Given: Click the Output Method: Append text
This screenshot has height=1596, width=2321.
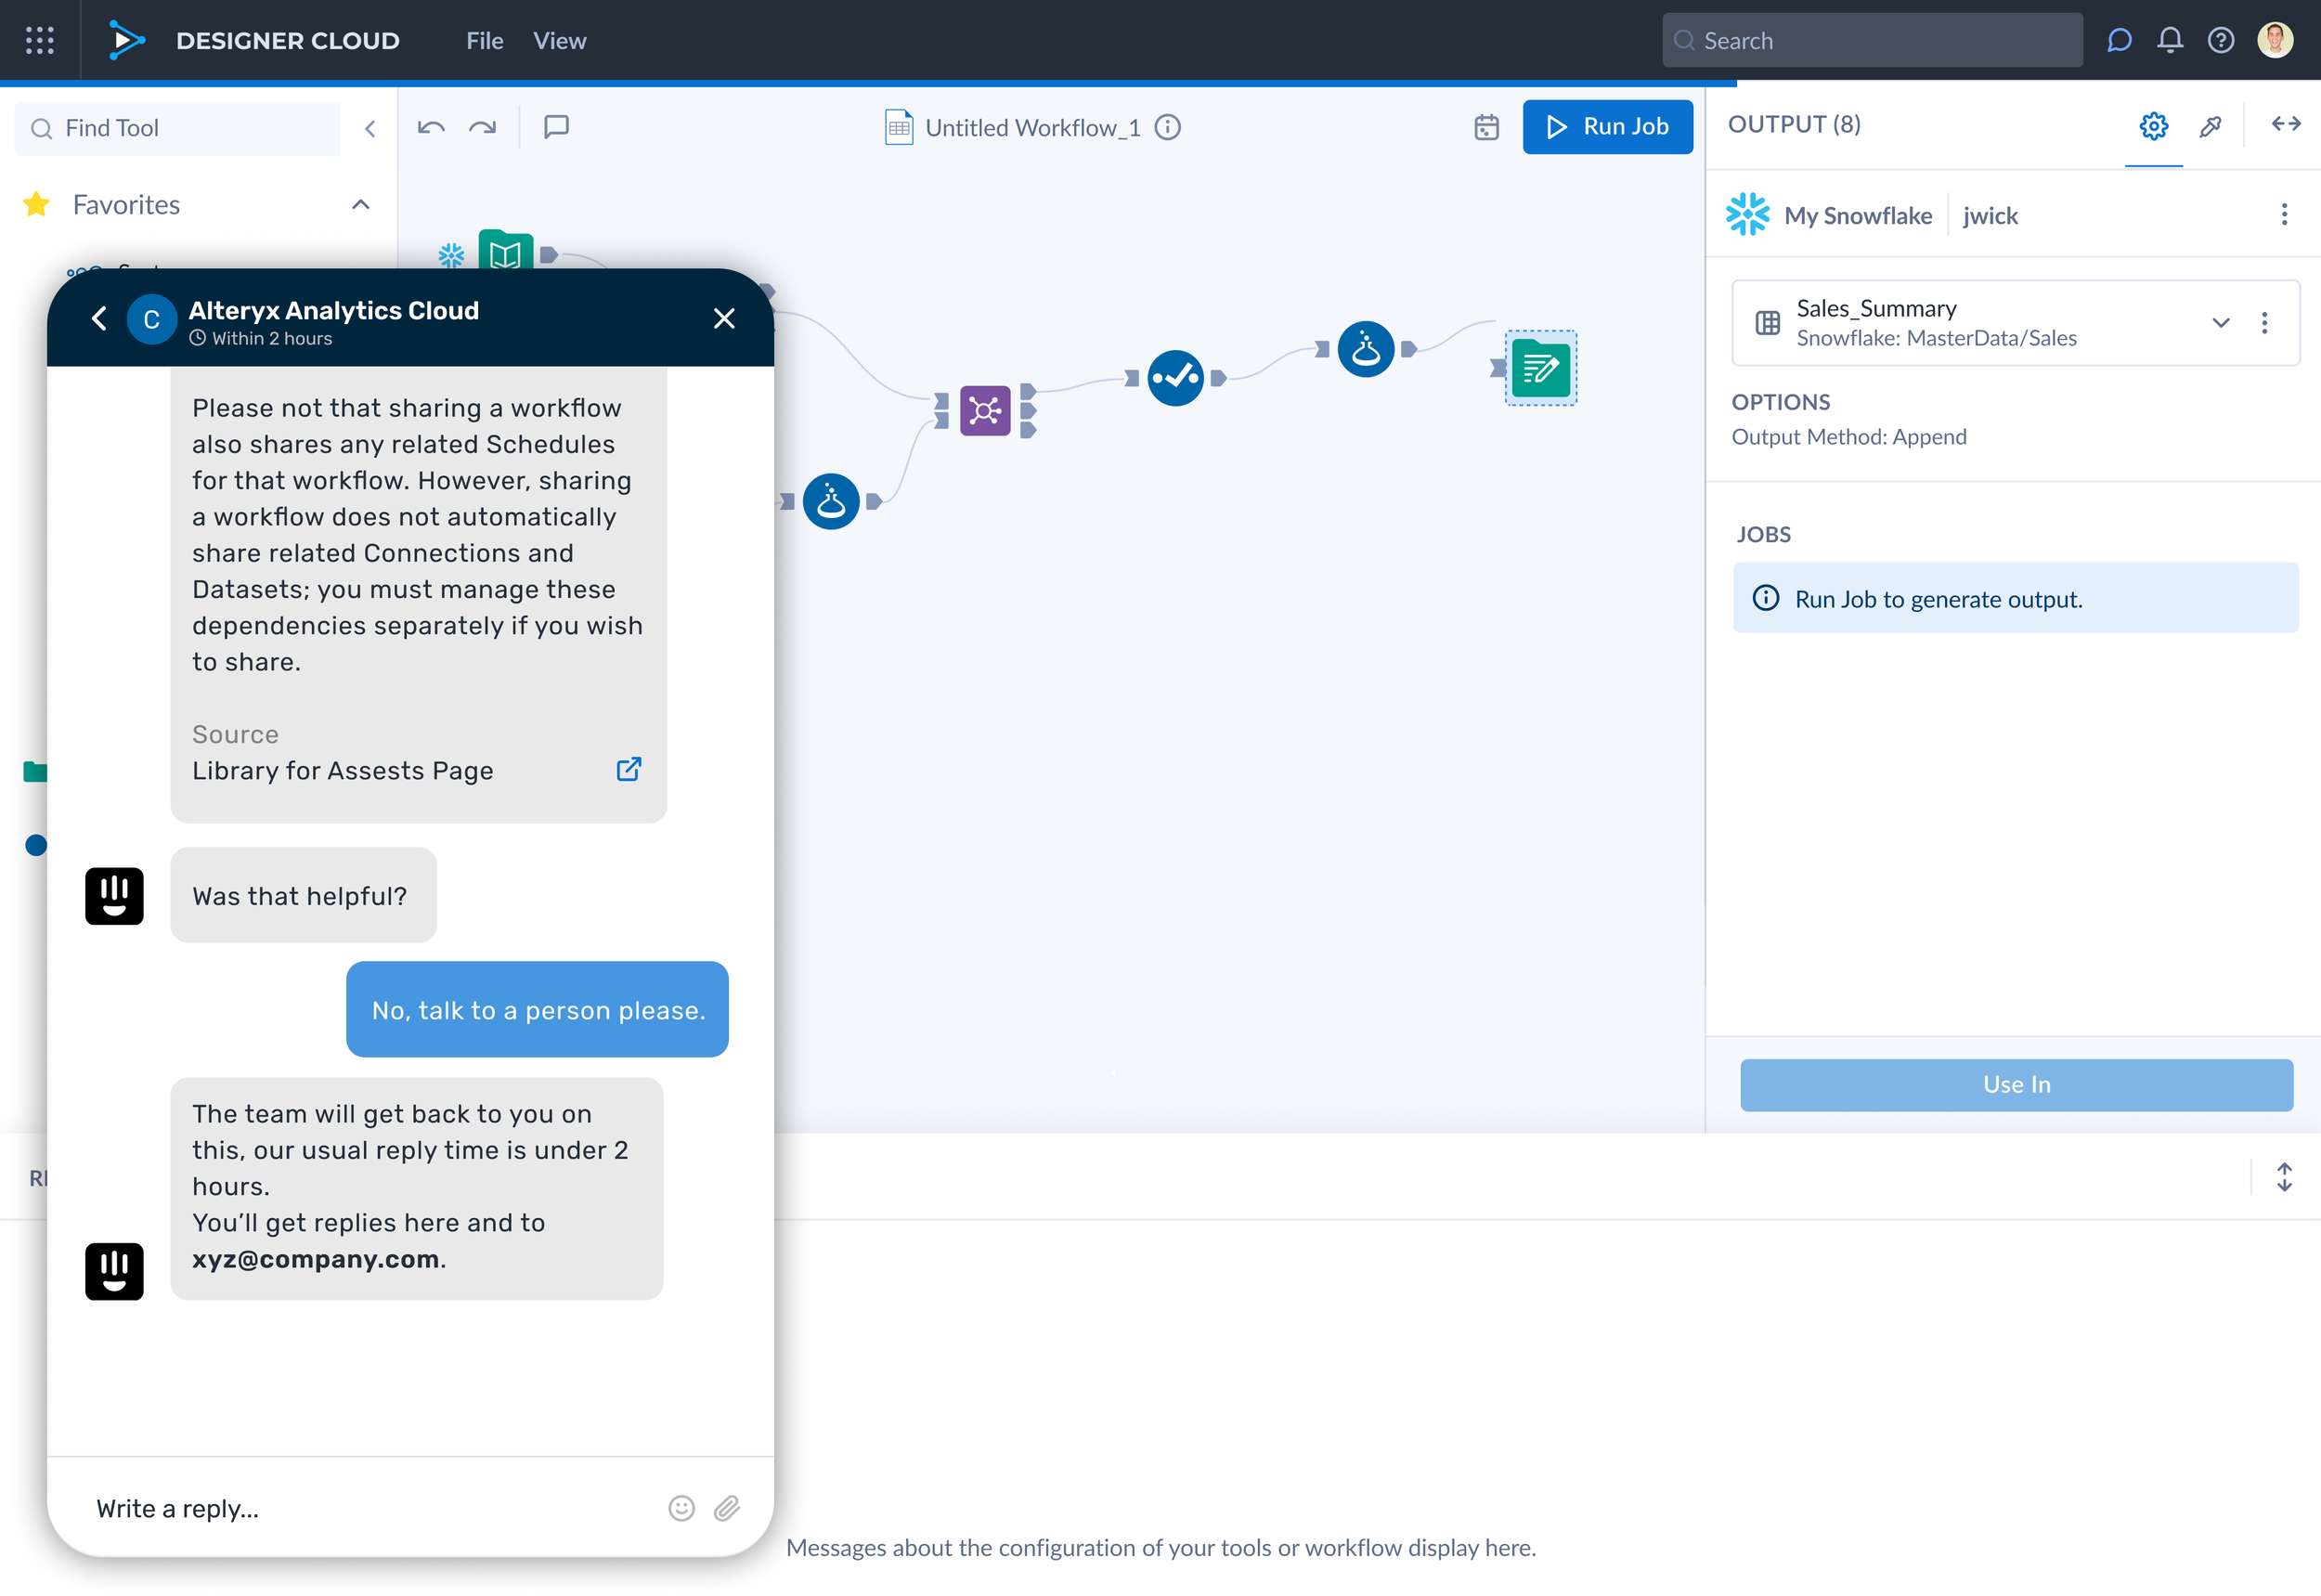Looking at the screenshot, I should [x=1849, y=437].
